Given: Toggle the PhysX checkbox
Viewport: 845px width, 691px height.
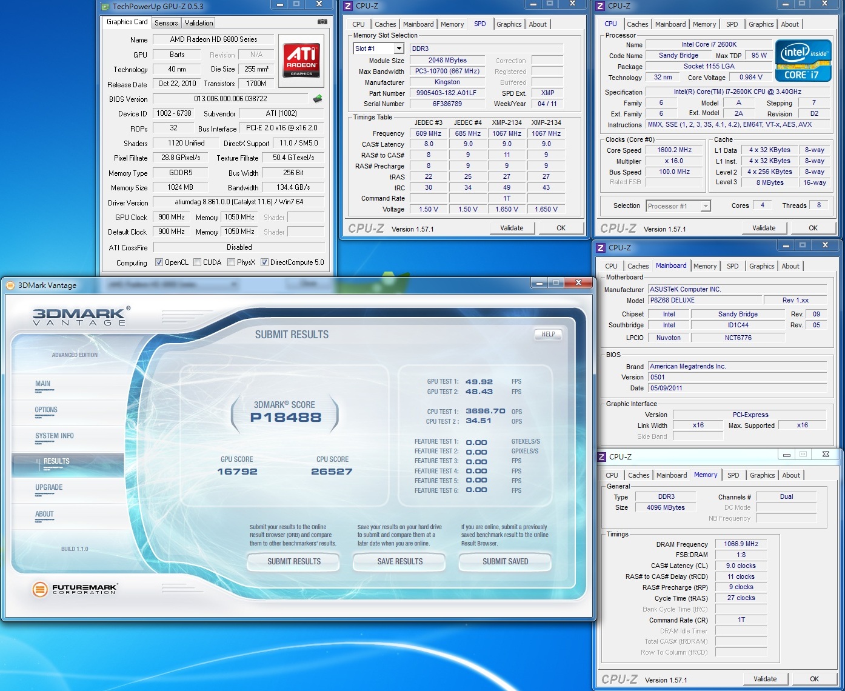Looking at the screenshot, I should (232, 262).
